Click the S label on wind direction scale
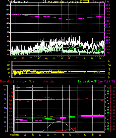Image resolution: width=116 pixels, height=138 pixels. (x=109, y=69)
